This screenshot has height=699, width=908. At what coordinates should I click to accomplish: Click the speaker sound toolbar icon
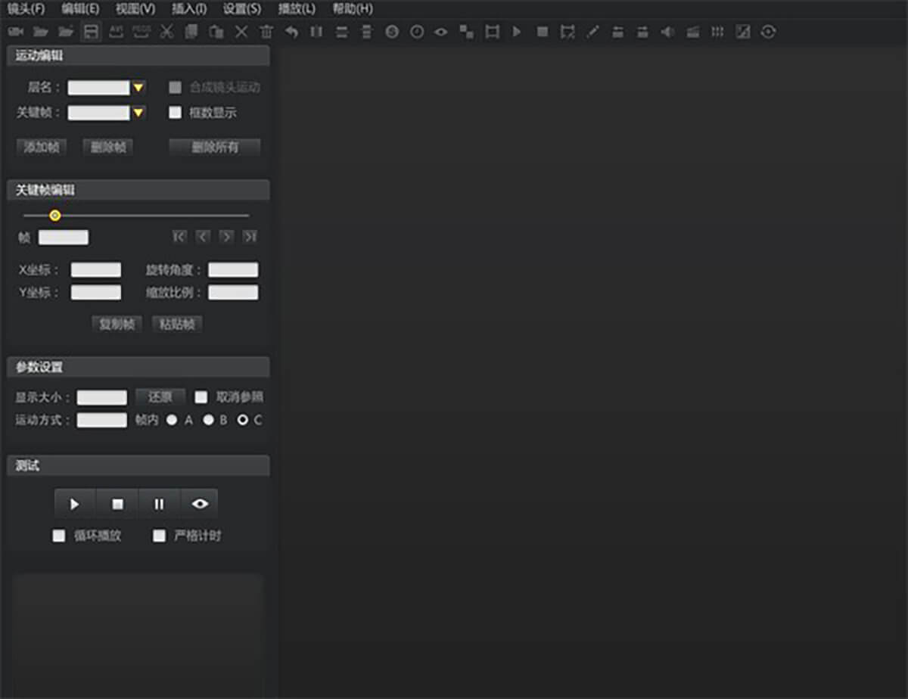[667, 32]
